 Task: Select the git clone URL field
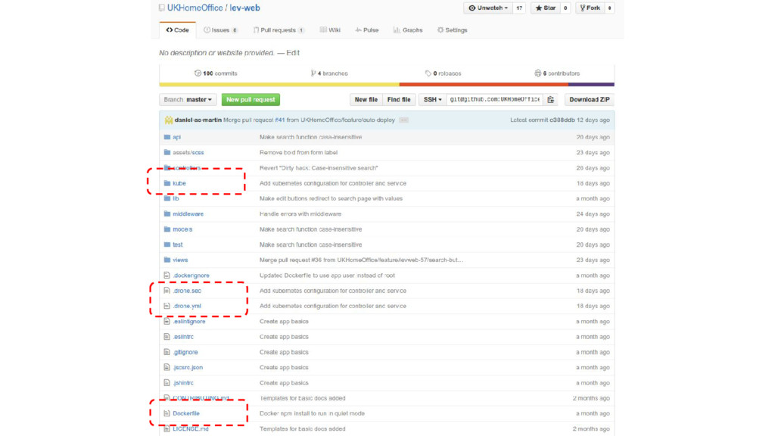495,99
